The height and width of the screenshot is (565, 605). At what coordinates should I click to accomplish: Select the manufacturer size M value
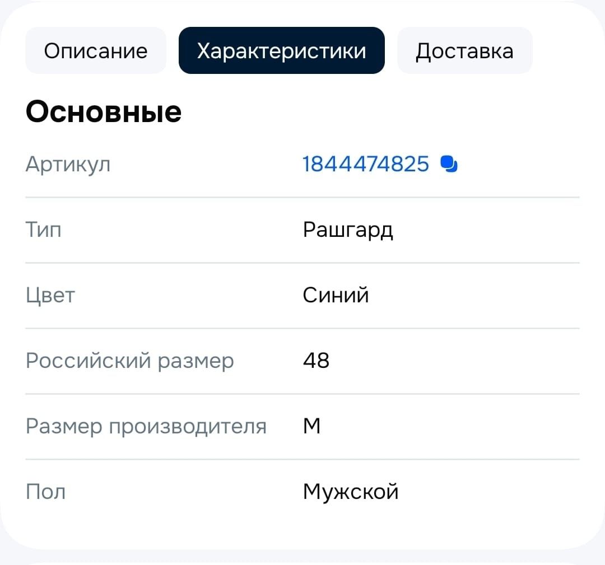click(312, 426)
